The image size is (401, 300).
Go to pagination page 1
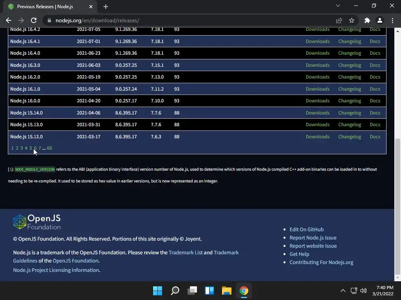12,148
